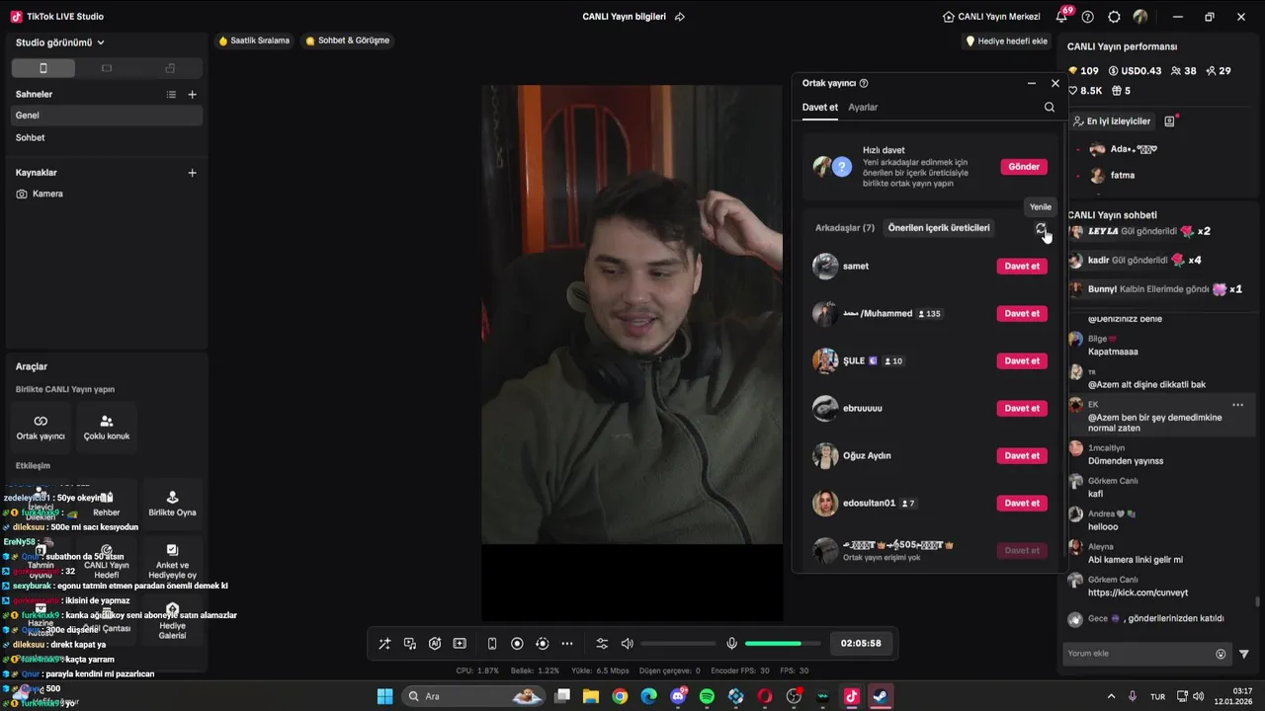This screenshot has height=711, width=1265.
Task: Open chat filter funnel icon
Action: (1244, 654)
